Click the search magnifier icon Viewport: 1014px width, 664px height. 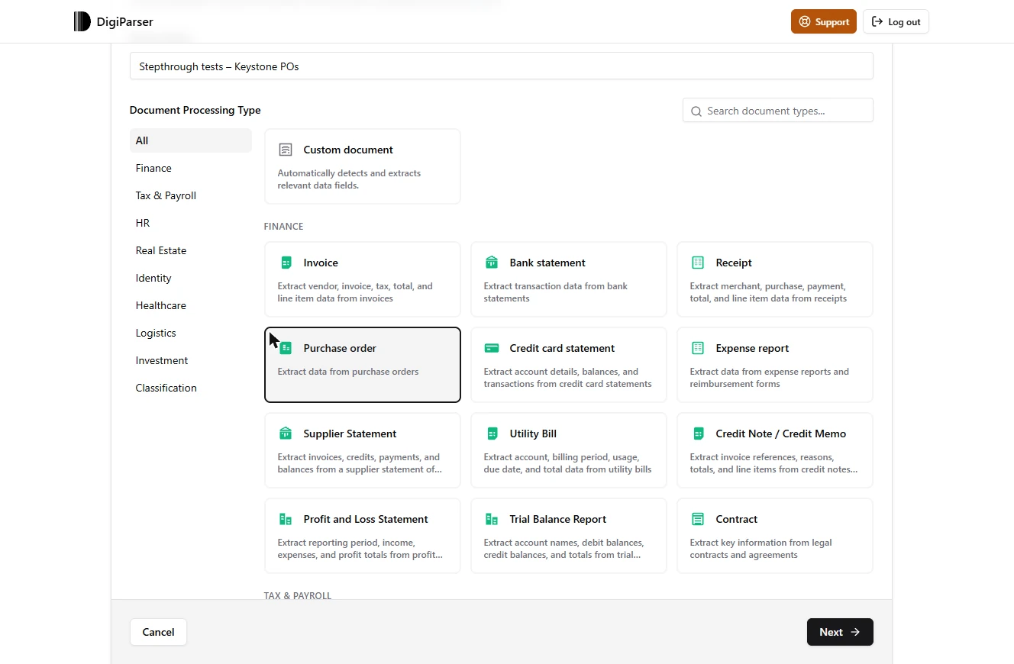696,111
